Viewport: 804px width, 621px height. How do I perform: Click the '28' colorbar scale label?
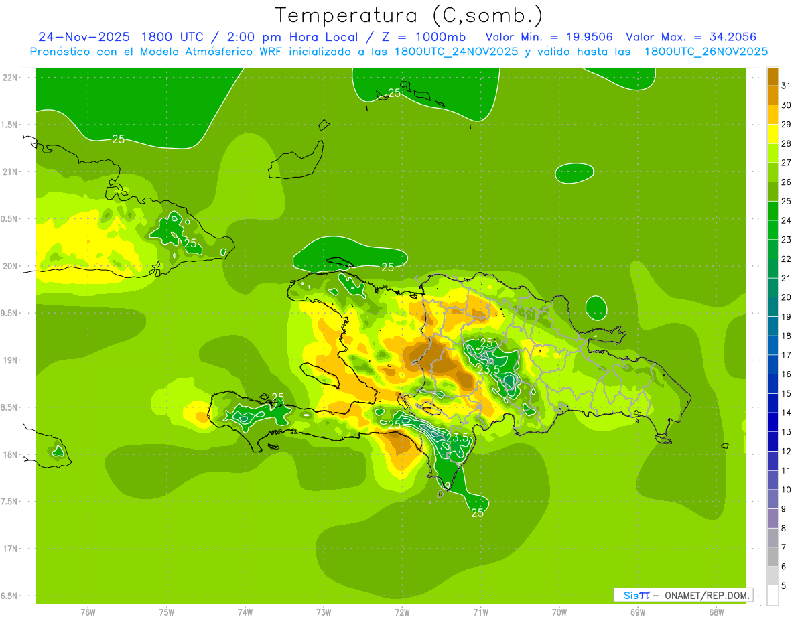coord(787,143)
